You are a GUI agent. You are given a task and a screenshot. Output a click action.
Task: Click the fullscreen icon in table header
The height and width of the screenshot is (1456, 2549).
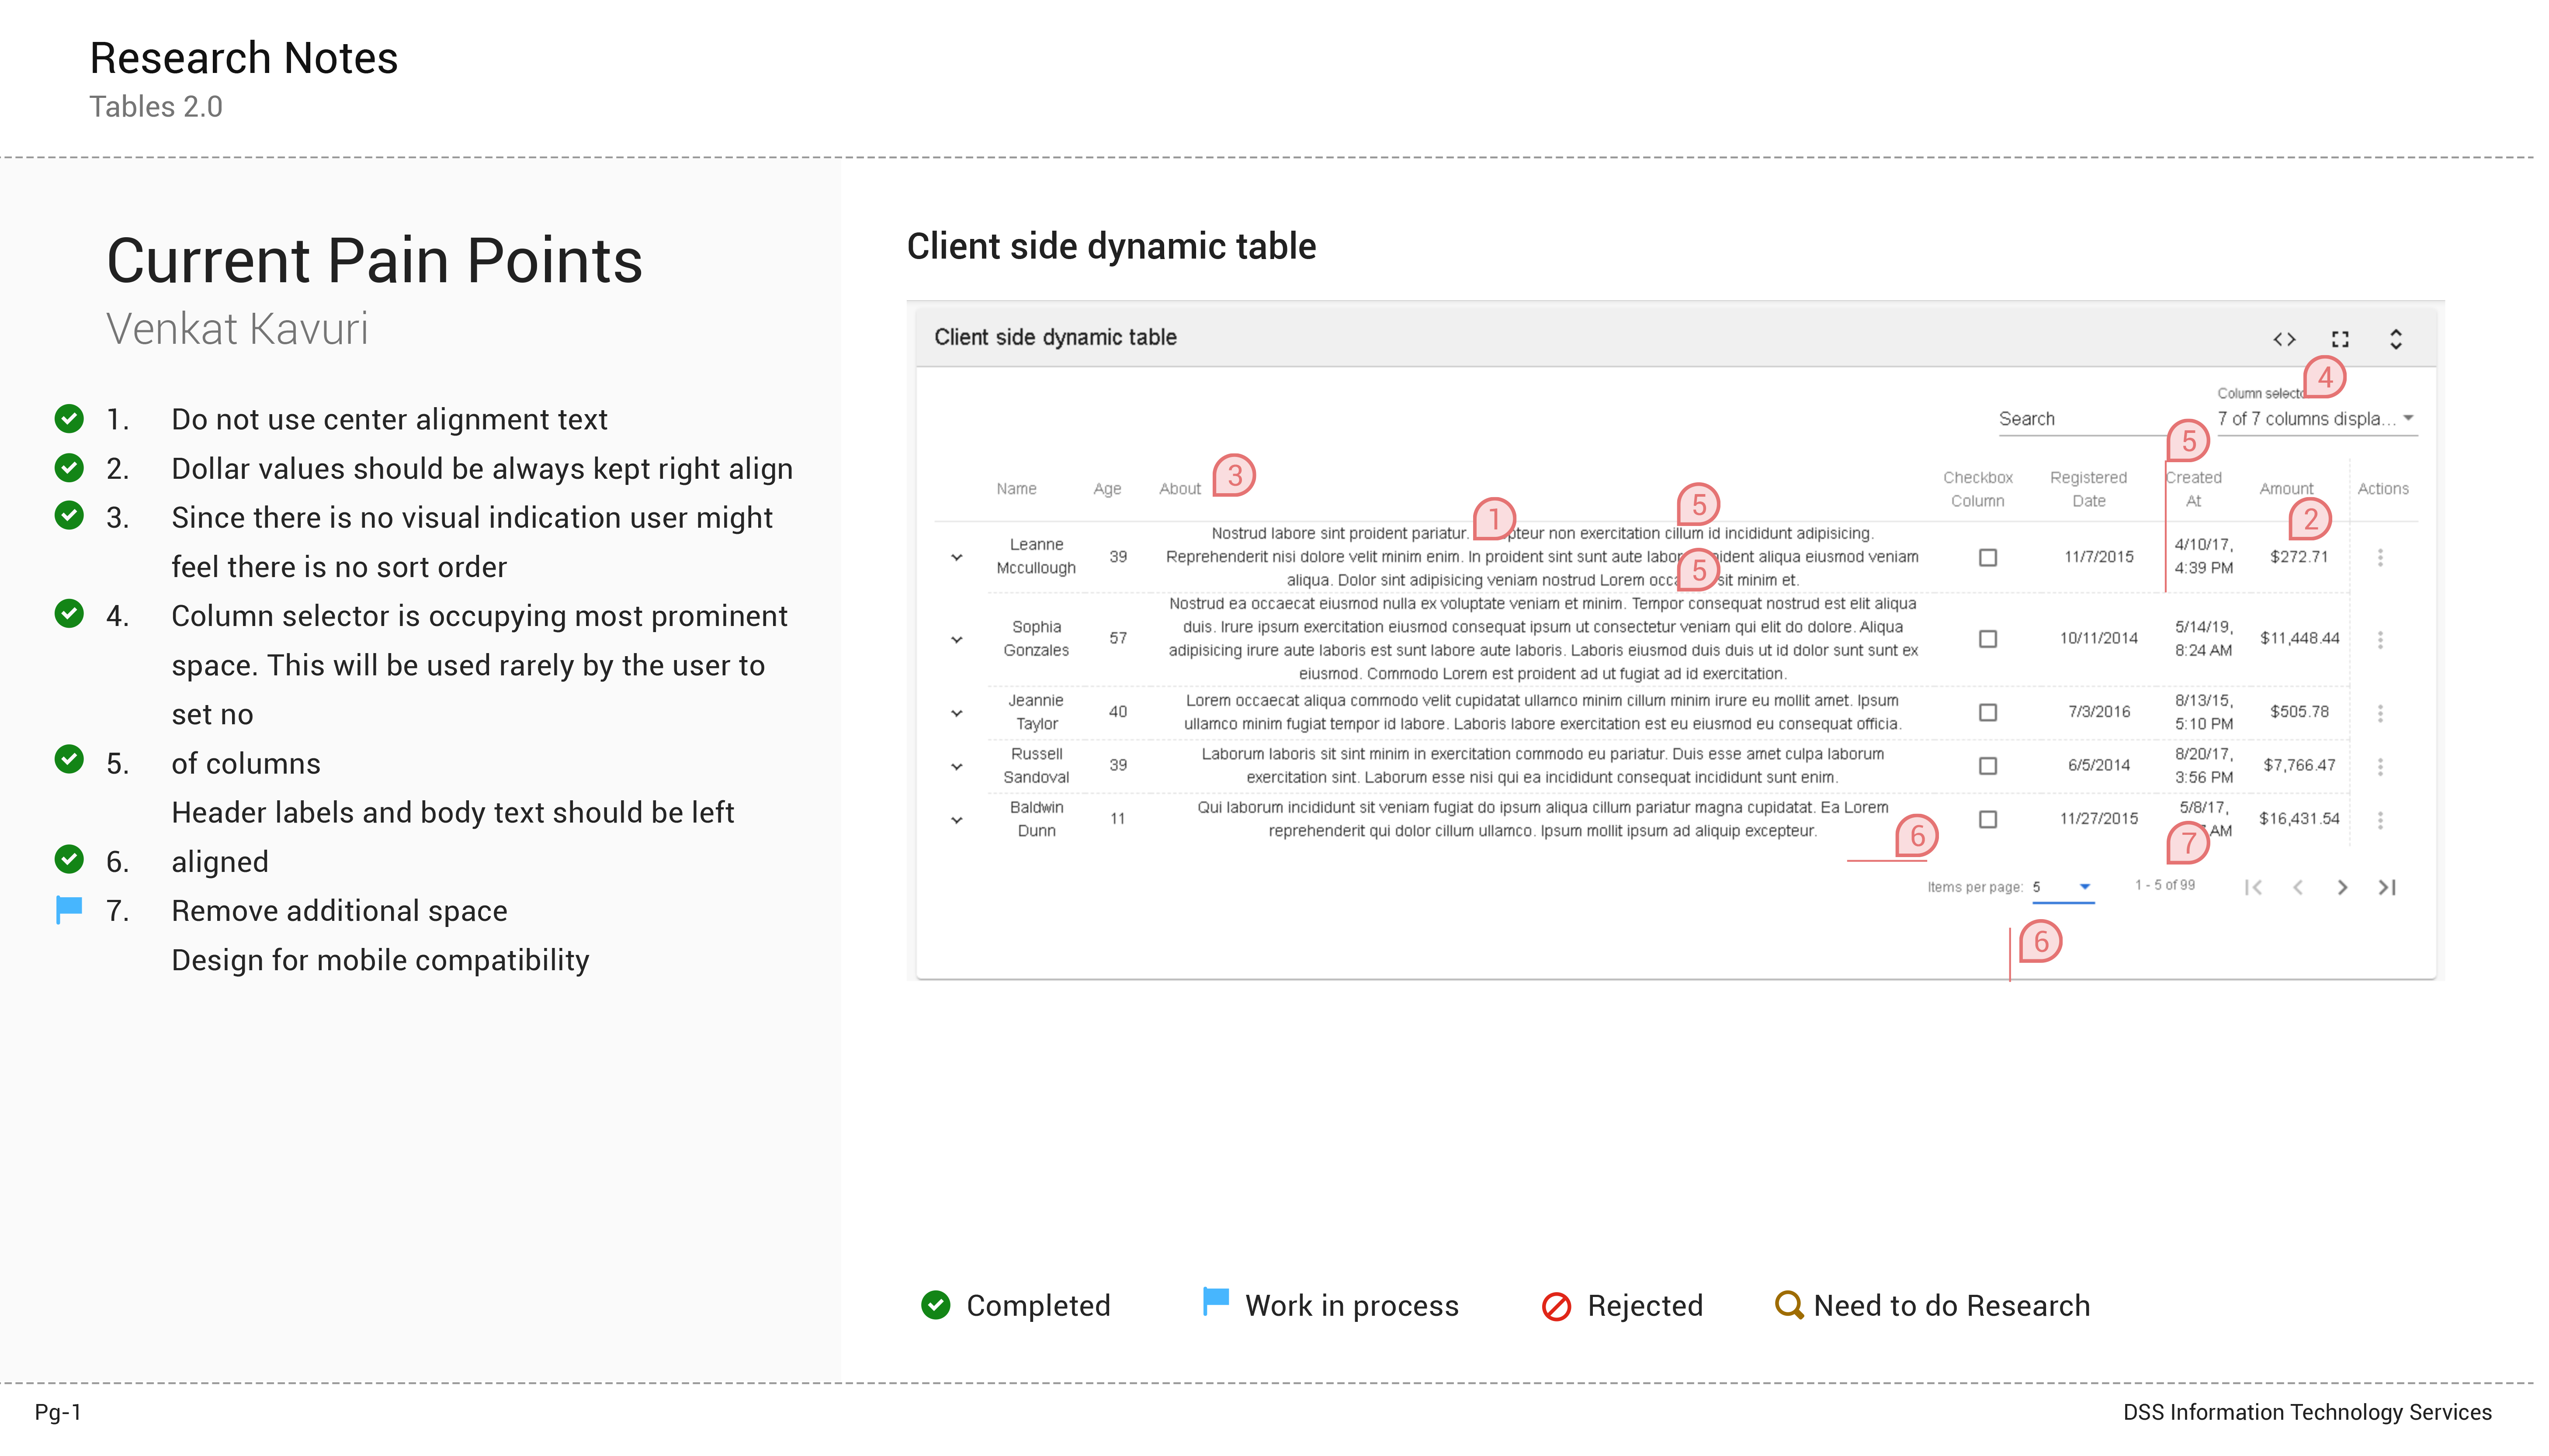click(2340, 339)
